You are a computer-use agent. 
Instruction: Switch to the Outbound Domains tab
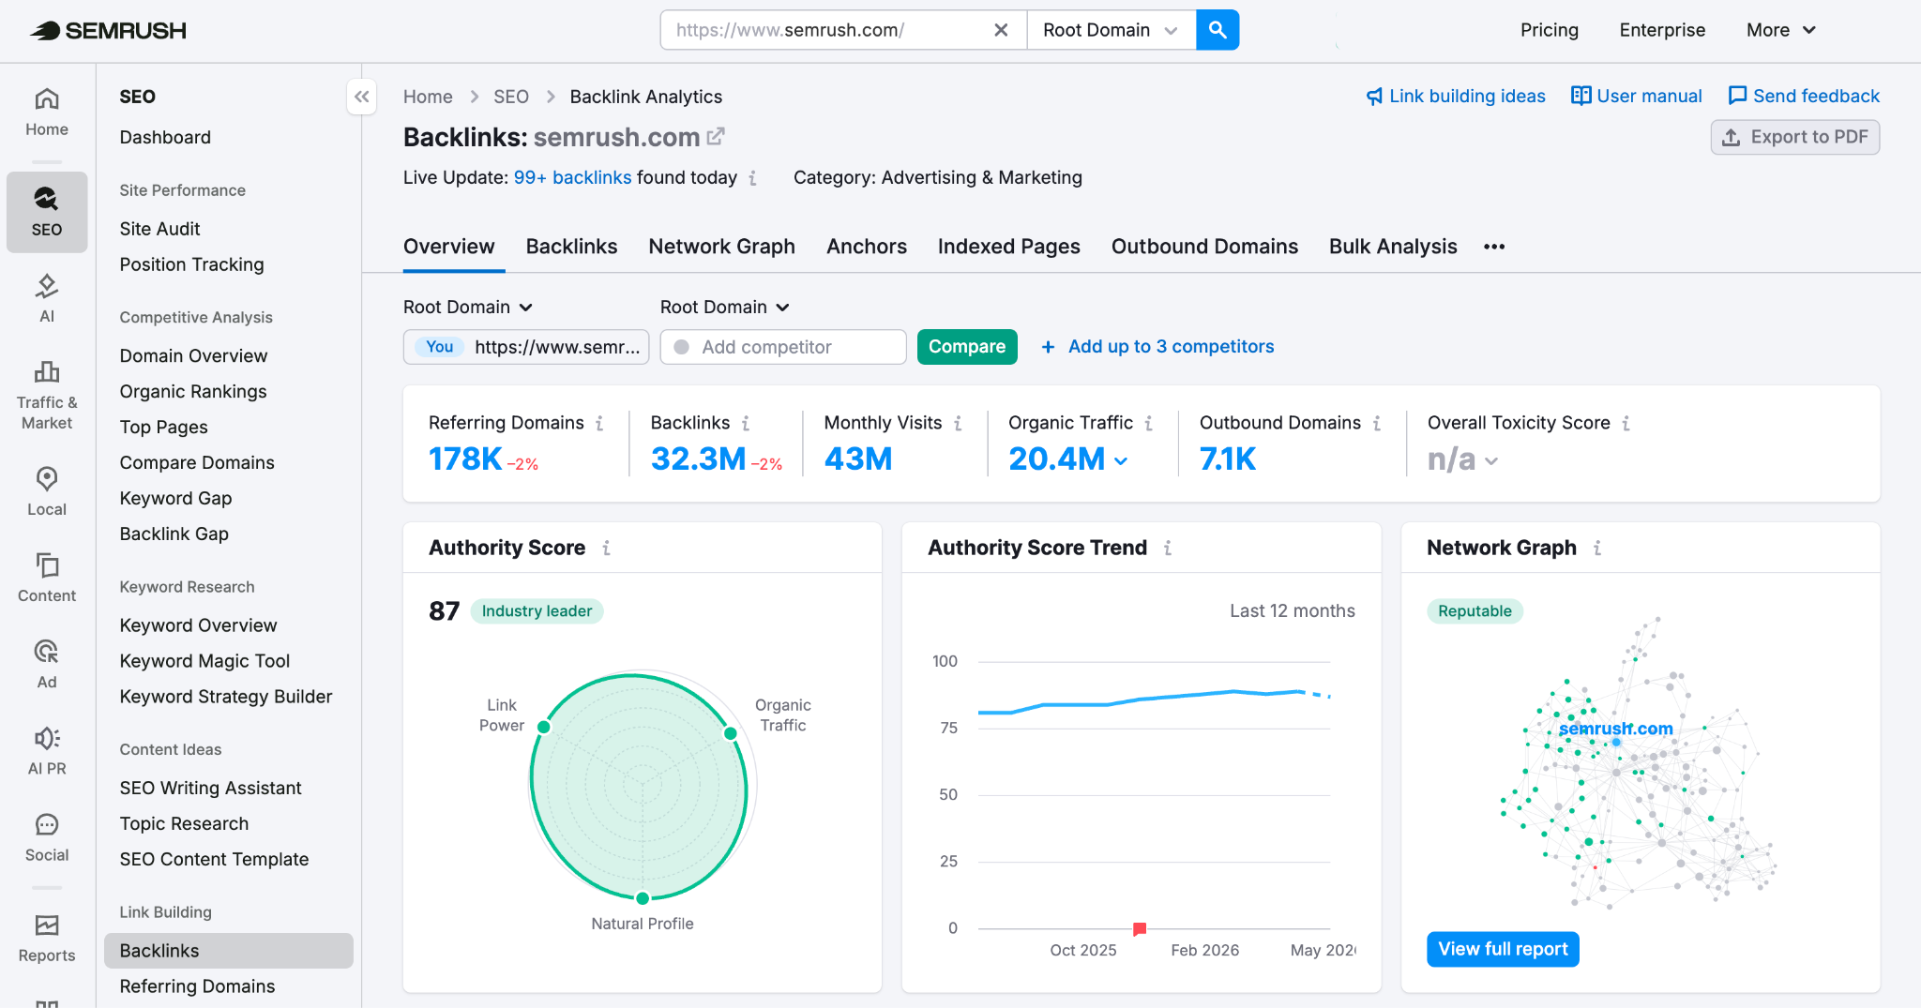(x=1204, y=247)
